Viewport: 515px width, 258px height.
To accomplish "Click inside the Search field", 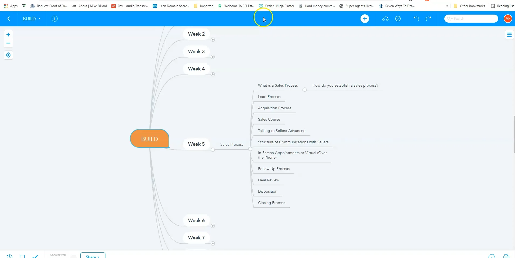I will (x=471, y=19).
